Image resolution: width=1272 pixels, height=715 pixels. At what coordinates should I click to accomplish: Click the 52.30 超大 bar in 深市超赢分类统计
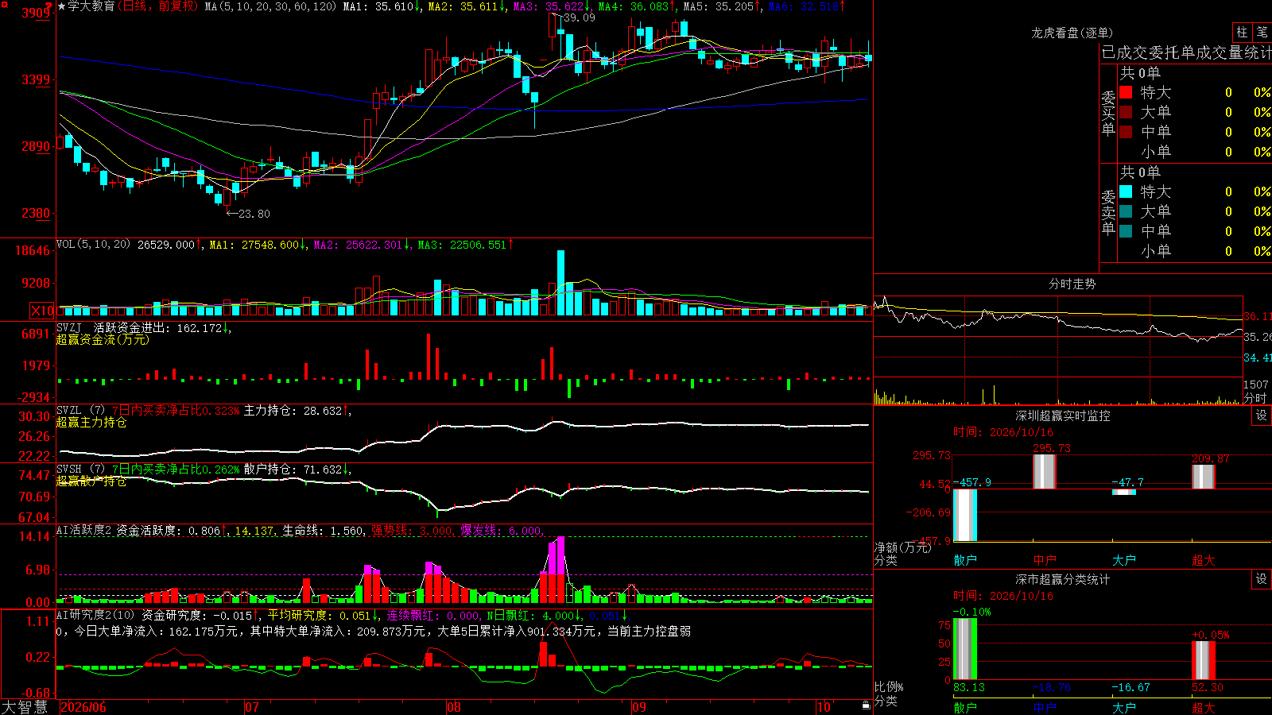click(x=1204, y=661)
